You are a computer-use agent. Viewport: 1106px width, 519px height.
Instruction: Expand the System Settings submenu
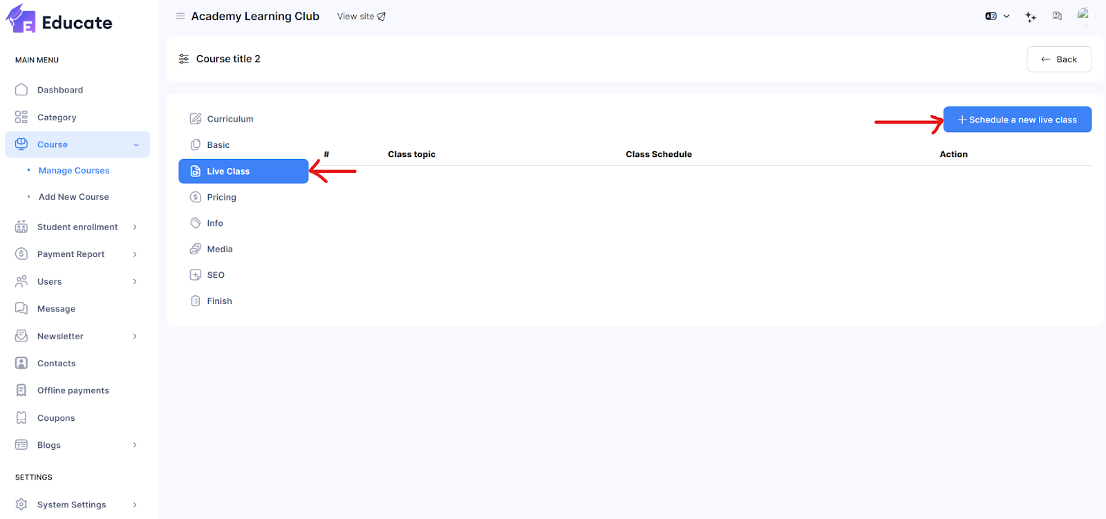click(135, 505)
